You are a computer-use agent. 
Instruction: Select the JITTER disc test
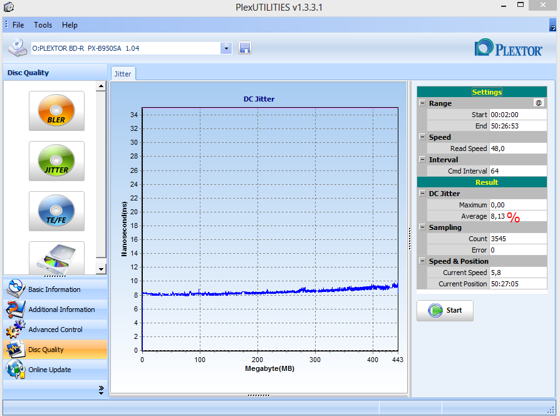click(x=56, y=160)
